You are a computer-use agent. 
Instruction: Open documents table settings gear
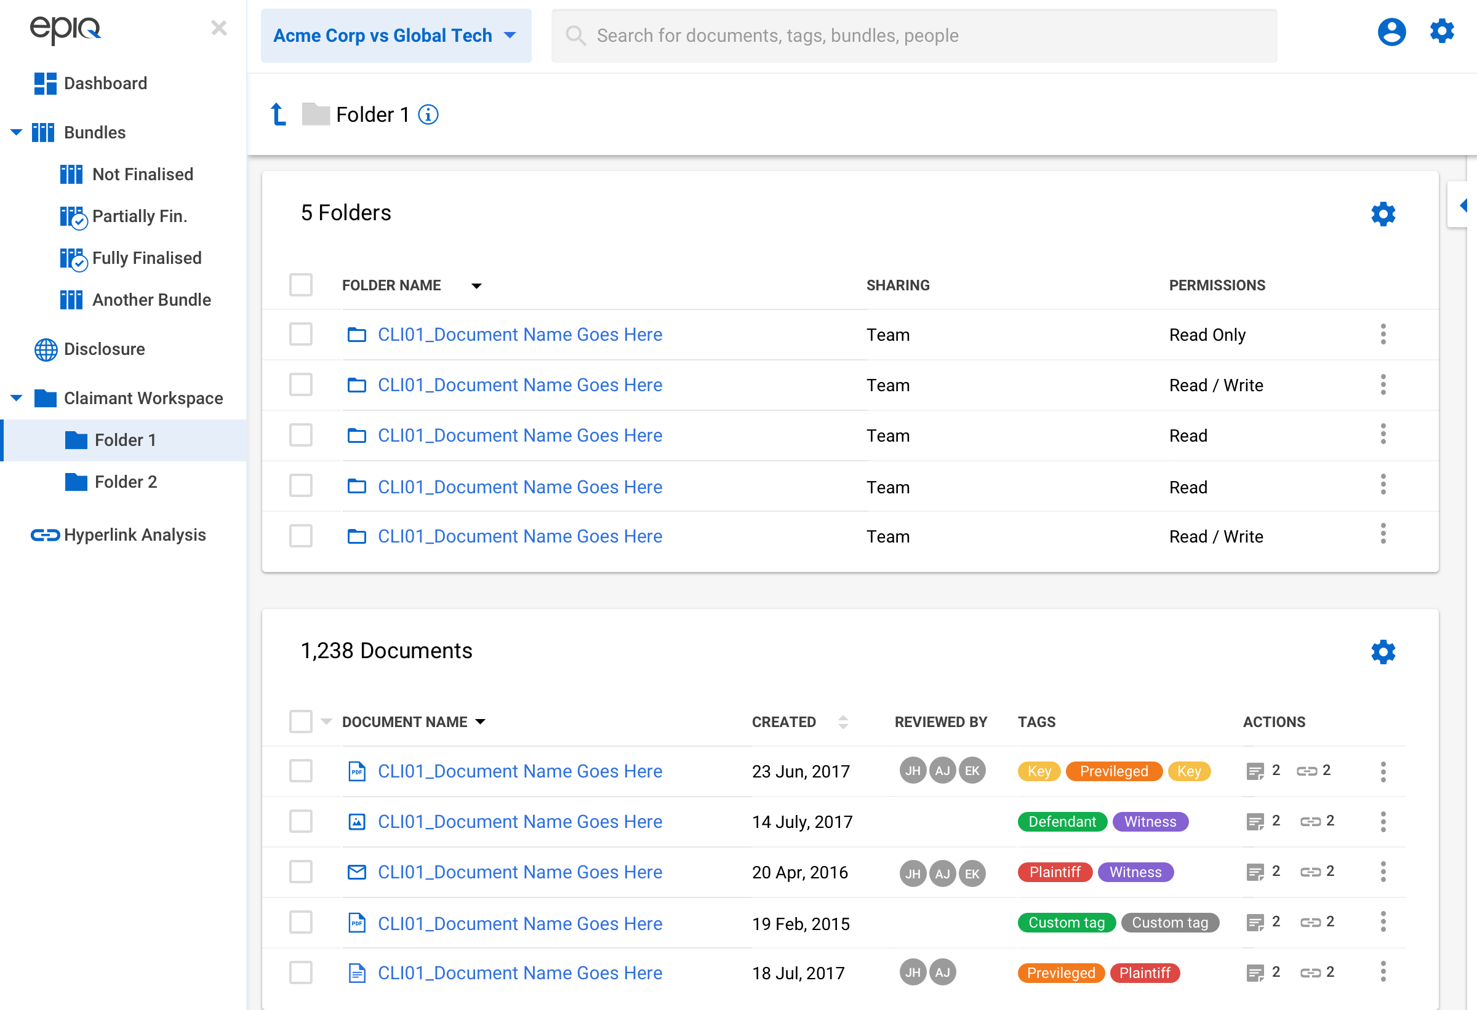tap(1382, 652)
